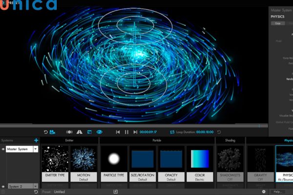Image resolution: width=293 pixels, height=195 pixels.
Task: Click the timeline scrubber bar under preview
Action: (134, 126)
